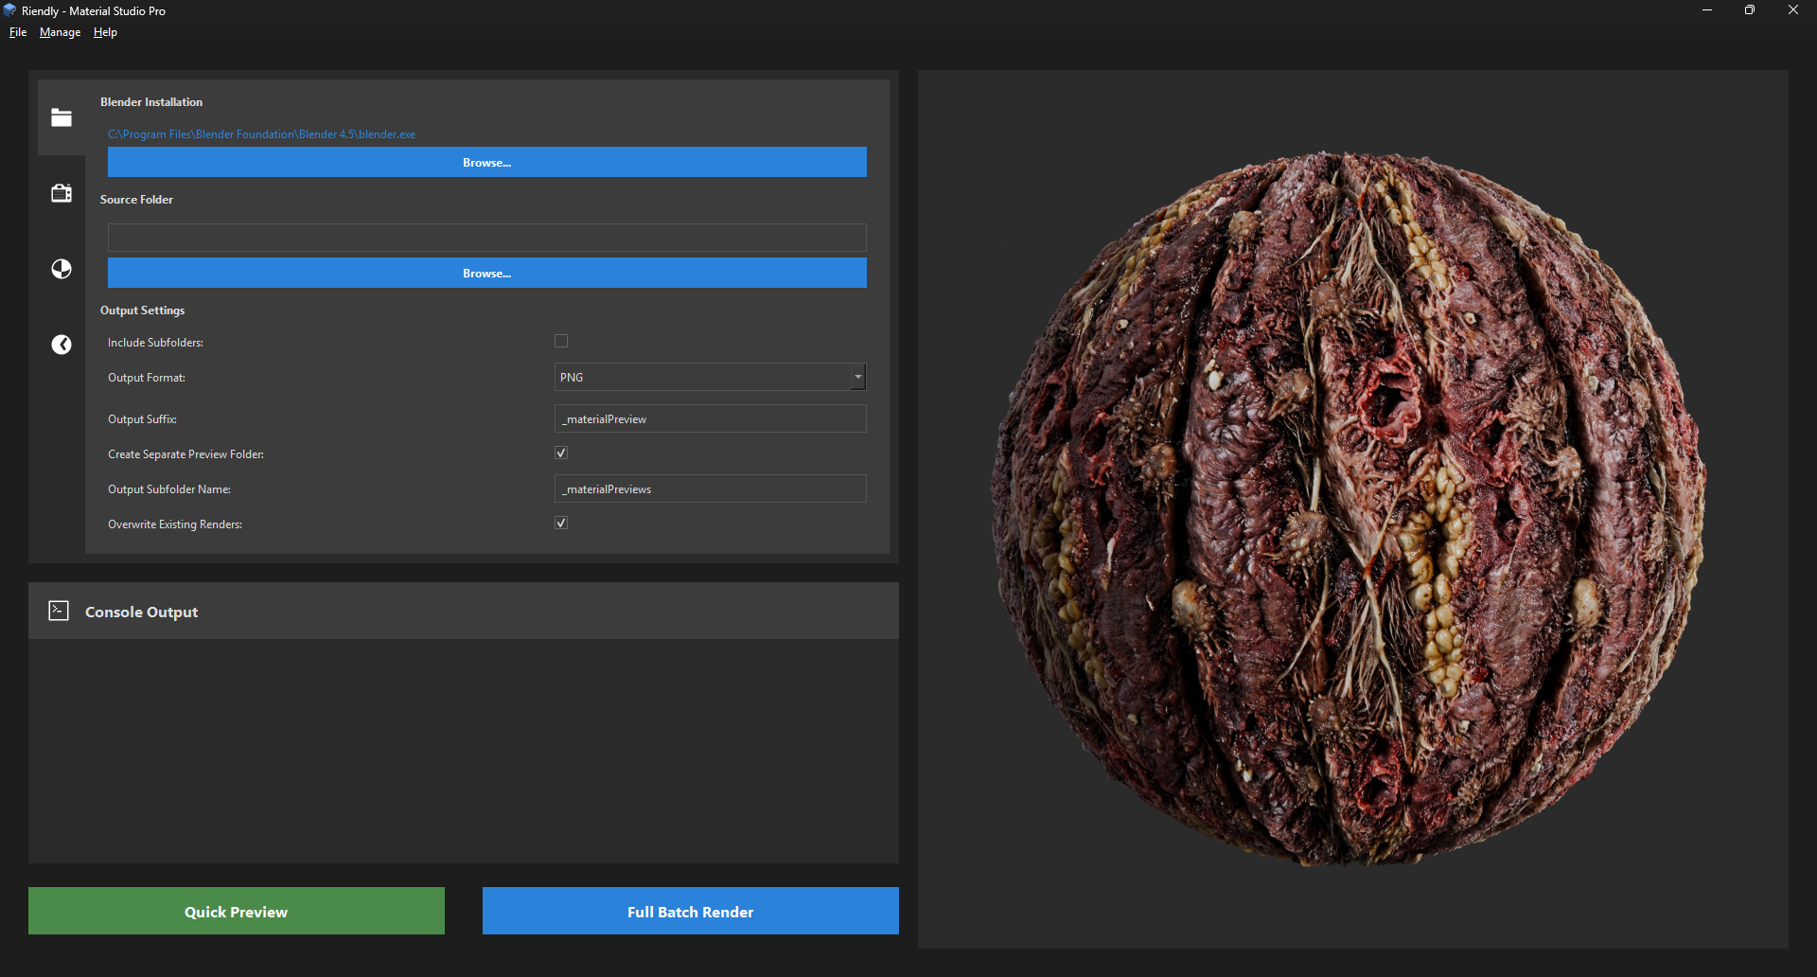1817x977 pixels.
Task: Click the Riendly application logo icon
Action: pos(9,9)
